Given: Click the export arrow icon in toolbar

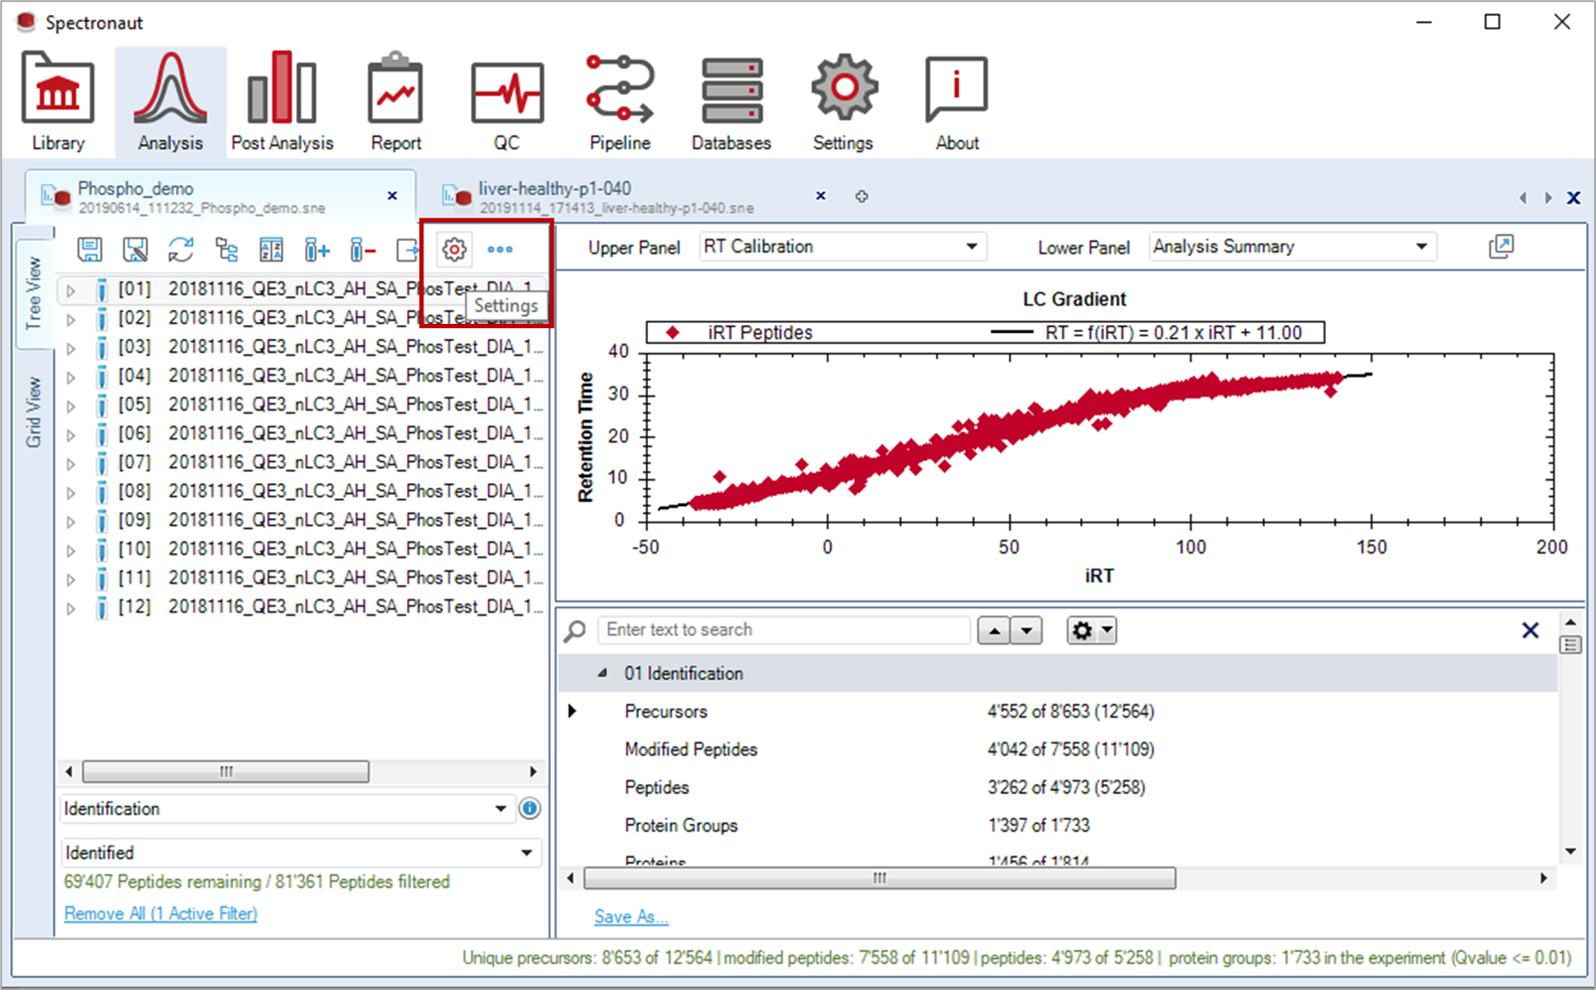Looking at the screenshot, I should pyautogui.click(x=408, y=250).
